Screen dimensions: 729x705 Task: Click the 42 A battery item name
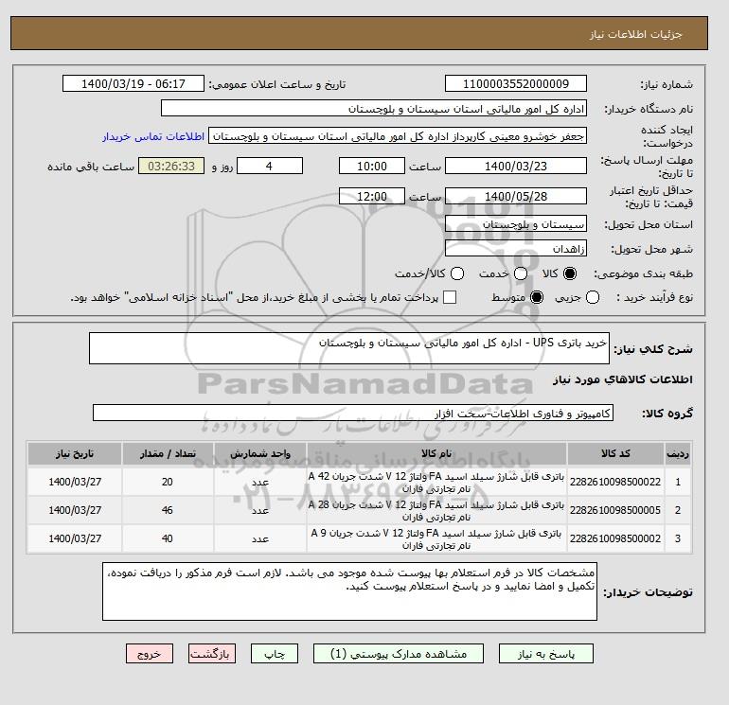436,483
